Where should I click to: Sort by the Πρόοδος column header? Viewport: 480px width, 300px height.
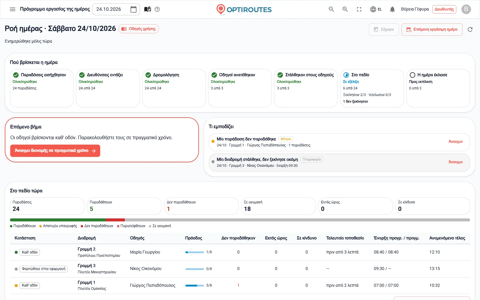pos(193,238)
